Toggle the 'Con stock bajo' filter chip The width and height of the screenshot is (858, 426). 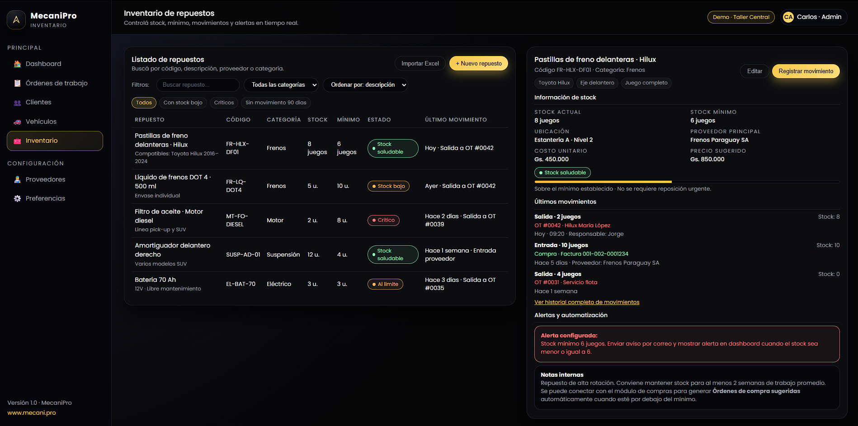(183, 103)
